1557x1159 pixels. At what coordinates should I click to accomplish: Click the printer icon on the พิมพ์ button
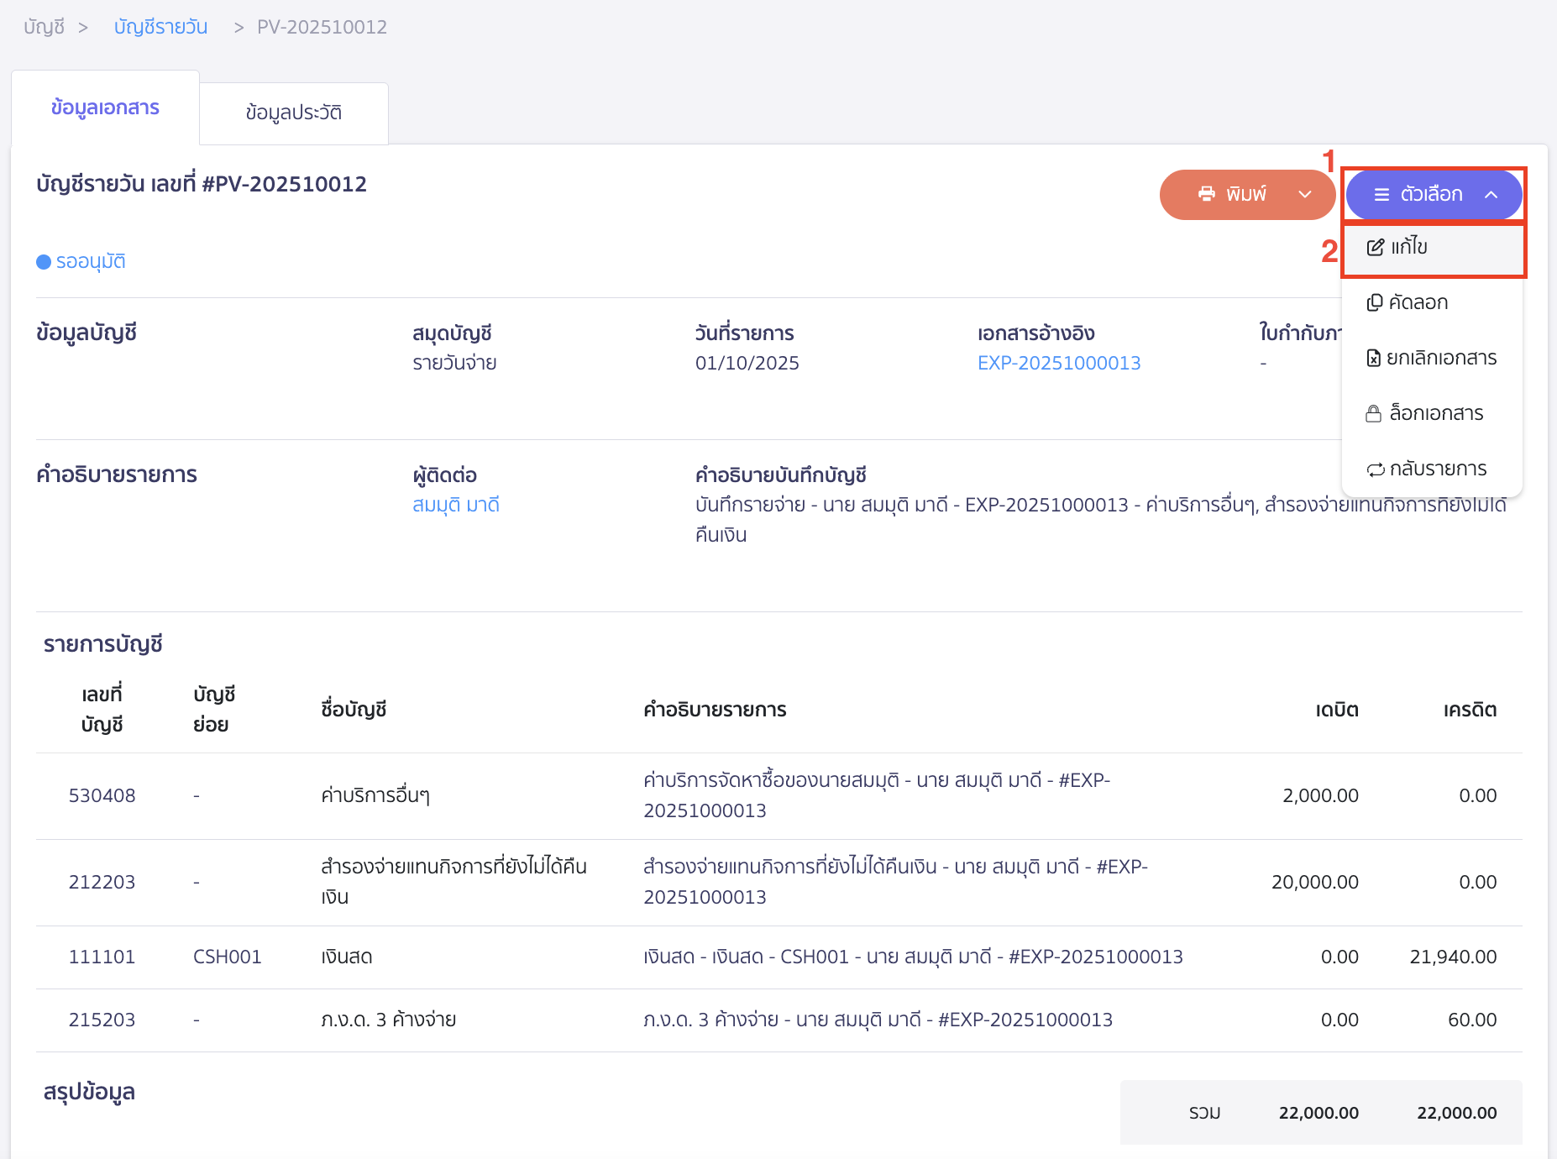click(x=1206, y=194)
